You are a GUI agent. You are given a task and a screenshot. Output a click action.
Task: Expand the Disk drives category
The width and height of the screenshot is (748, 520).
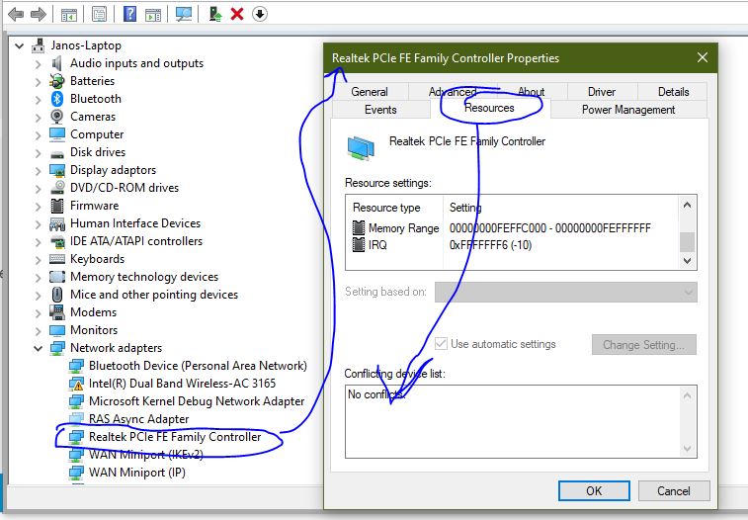tap(39, 152)
